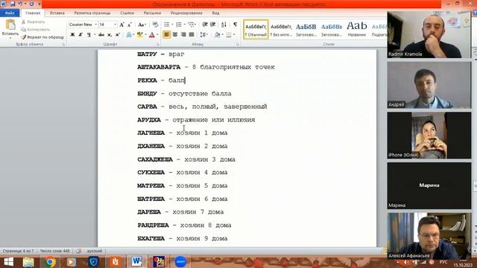The width and height of the screenshot is (477, 268).
Task: Click the Sort A-Z icon
Action: pyautogui.click(x=224, y=25)
